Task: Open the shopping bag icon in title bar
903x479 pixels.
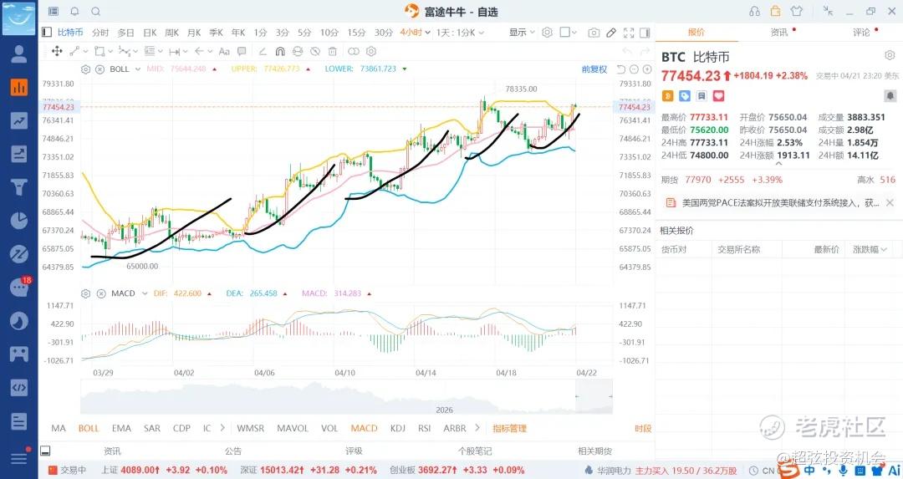Action: point(776,11)
